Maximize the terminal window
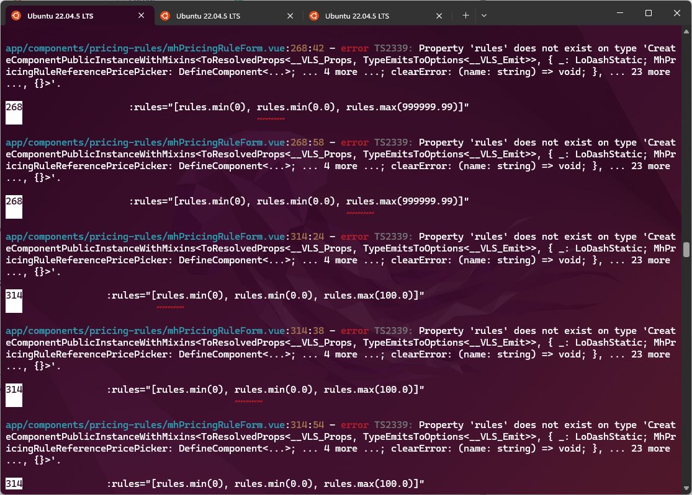Screen dimensions: 692x495 pos(649,13)
